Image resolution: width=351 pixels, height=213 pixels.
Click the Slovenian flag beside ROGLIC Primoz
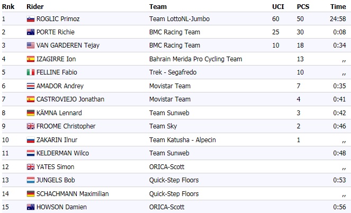(x=31, y=19)
